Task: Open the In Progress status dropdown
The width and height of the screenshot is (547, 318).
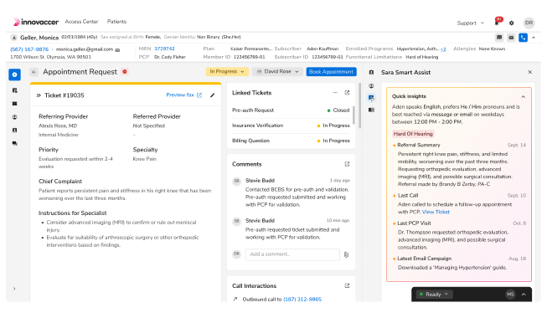Action: (227, 71)
